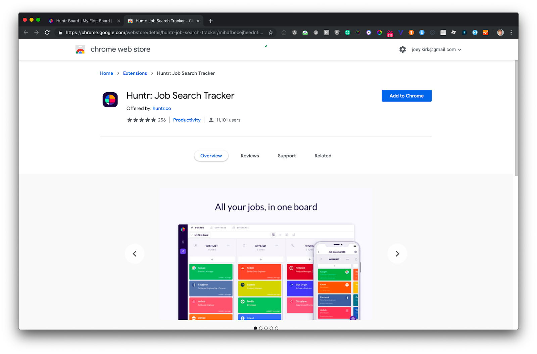The image size is (537, 354).
Task: Click the blue down-arrow extension icon
Action: [422, 33]
